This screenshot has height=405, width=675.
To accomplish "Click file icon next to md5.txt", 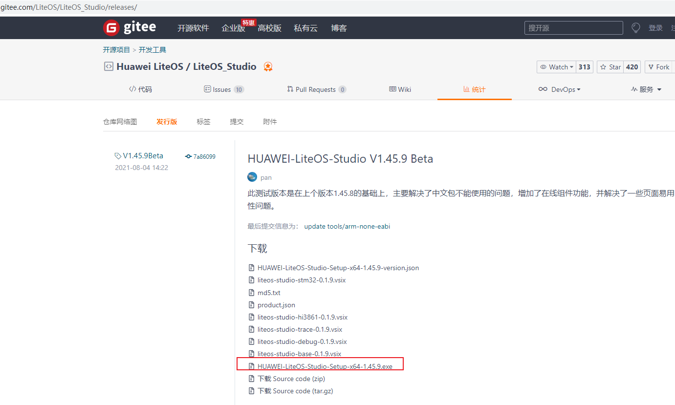I will (x=252, y=293).
